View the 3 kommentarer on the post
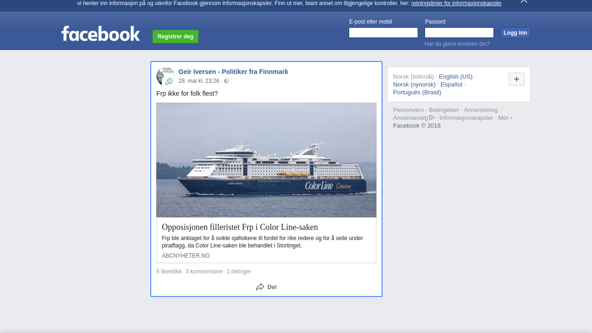Viewport: 592px width, 333px height. coord(204,271)
